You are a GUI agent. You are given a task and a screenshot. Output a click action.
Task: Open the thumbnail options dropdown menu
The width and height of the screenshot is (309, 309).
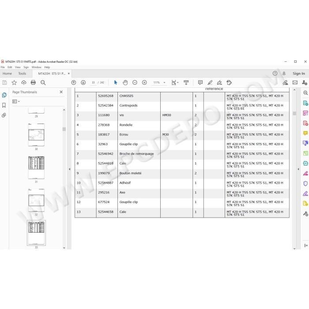16,101
